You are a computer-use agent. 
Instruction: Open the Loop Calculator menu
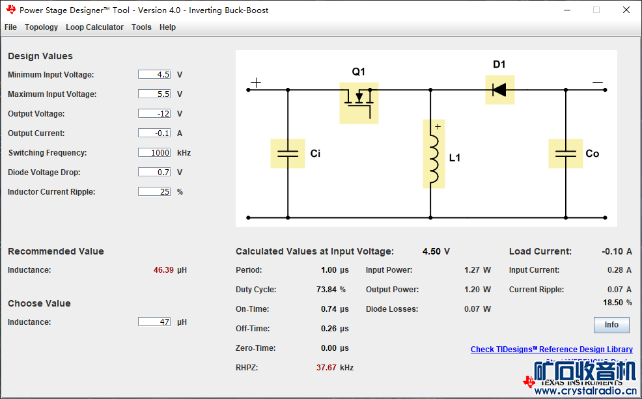pos(94,27)
